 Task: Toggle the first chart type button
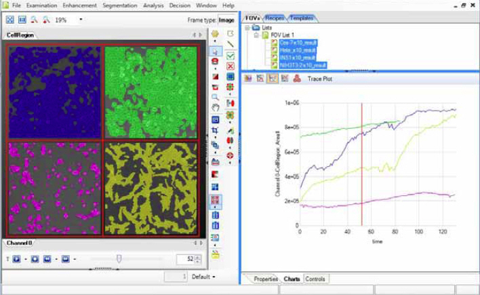coord(248,79)
